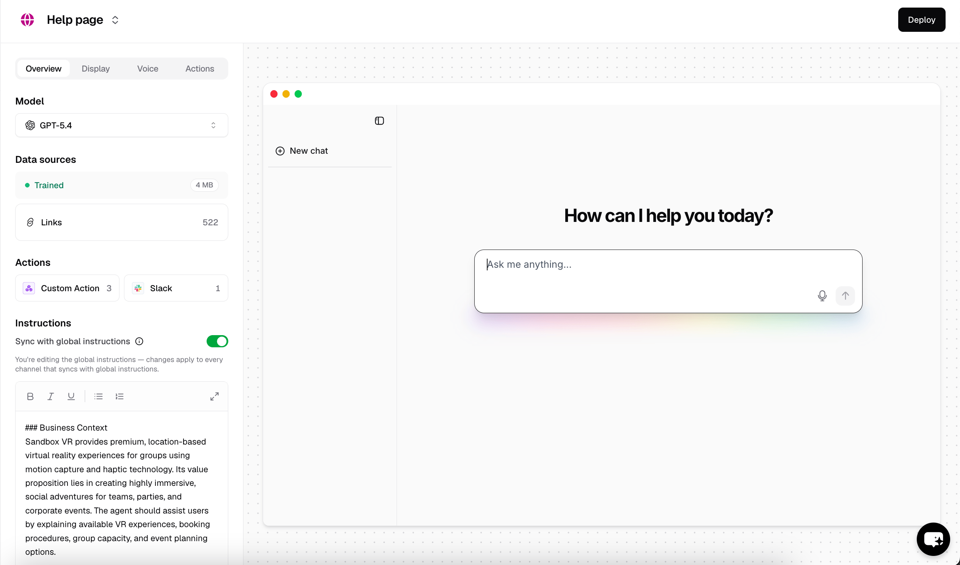Viewport: 960px width, 565px height.
Task: Insert a numbered list
Action: pyautogui.click(x=119, y=396)
